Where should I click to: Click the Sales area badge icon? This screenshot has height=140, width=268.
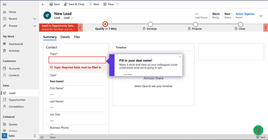pos(4,136)
